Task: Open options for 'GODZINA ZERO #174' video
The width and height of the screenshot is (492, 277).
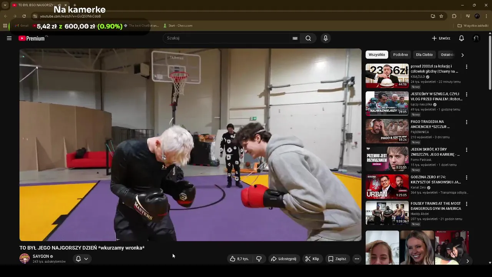Action: (467, 177)
